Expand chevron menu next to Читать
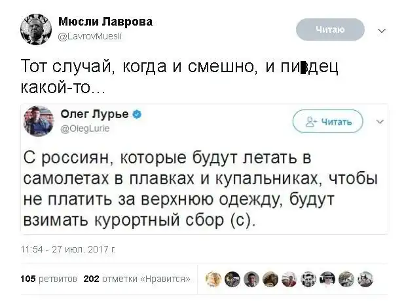The width and height of the screenshot is (406, 301). click(378, 121)
